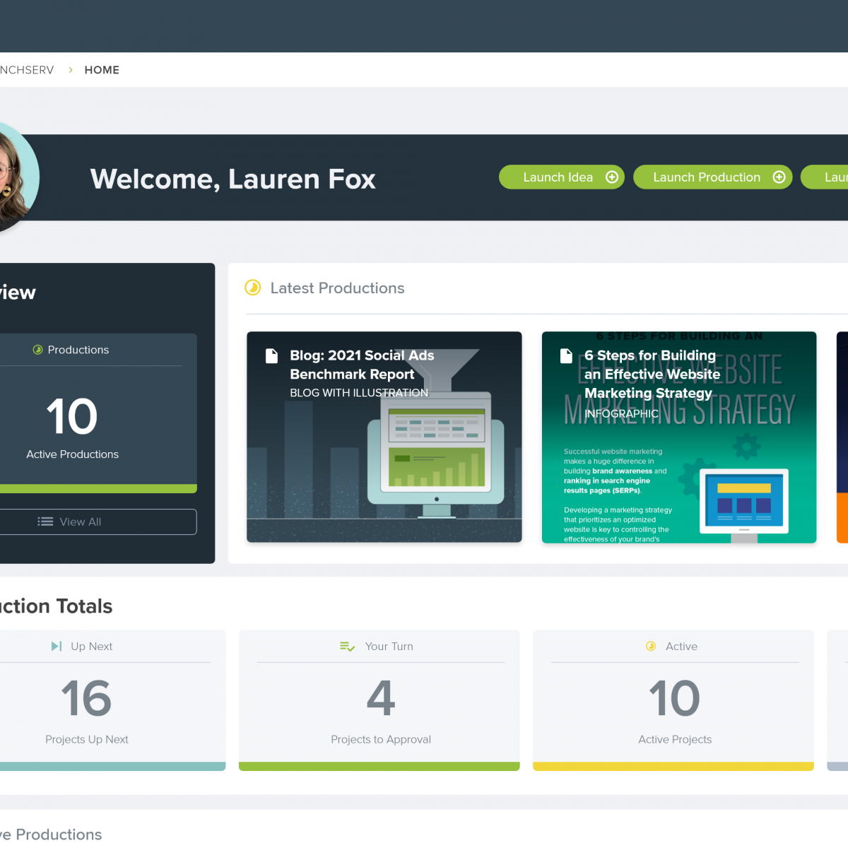Image resolution: width=848 pixels, height=848 pixels.
Task: Select the 4 Projects to Approval card
Action: tap(379, 700)
